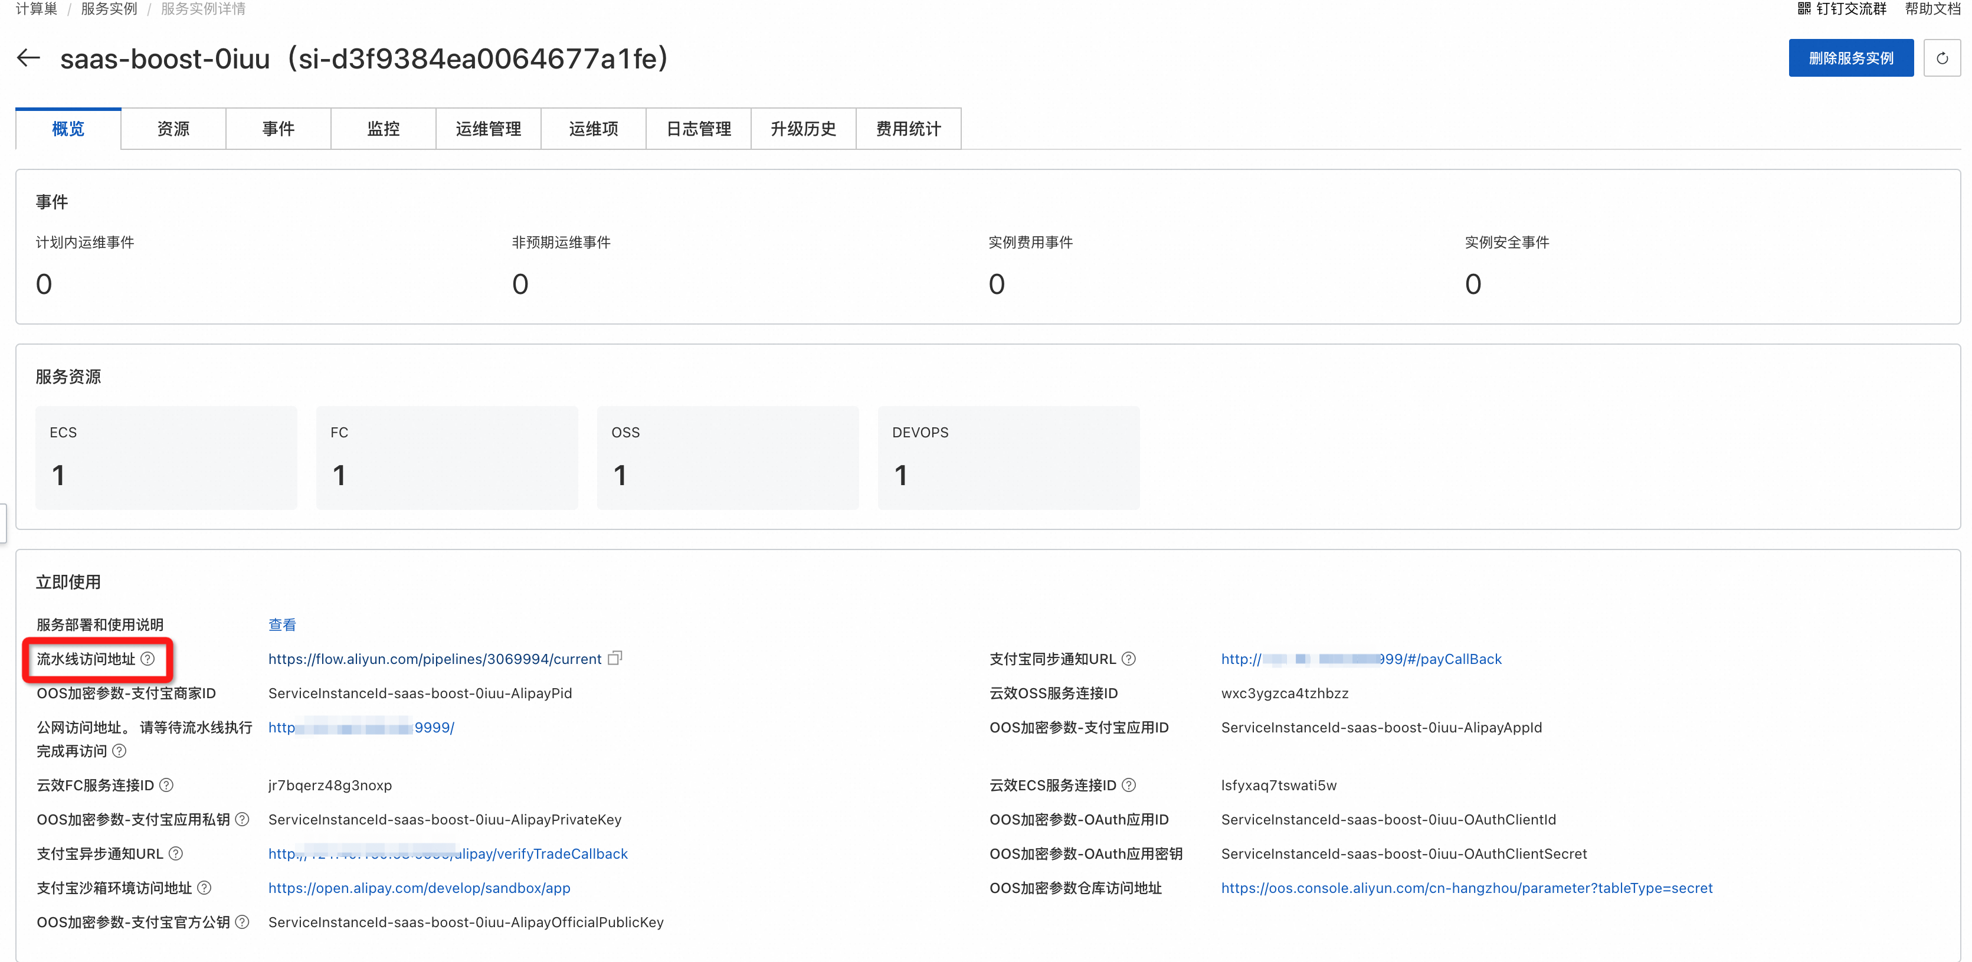The image size is (1972, 962).
Task: Open the 查看 deployment instructions link
Action: coord(281,624)
